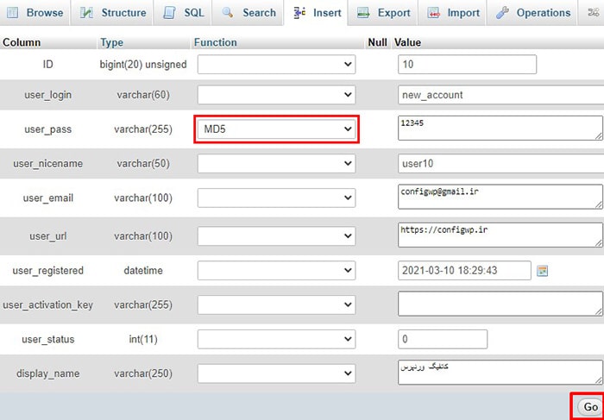Screen dimensions: 604x420
Task: Open the MD5 function dropdown for user_pass
Action: pos(276,129)
